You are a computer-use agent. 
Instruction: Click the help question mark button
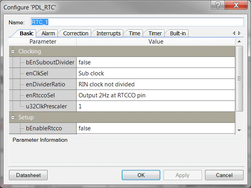(x=218, y=5)
